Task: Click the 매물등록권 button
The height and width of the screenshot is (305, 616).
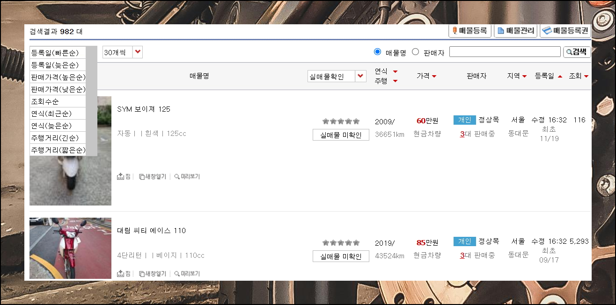Action: click(565, 31)
